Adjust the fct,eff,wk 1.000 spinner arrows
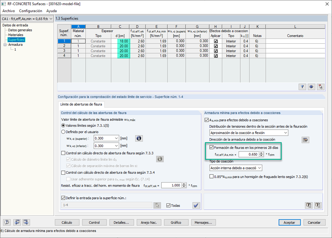This screenshot has width=332, height=238. click(184, 185)
